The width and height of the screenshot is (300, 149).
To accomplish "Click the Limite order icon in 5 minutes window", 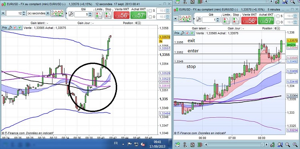I will coord(226,20).
